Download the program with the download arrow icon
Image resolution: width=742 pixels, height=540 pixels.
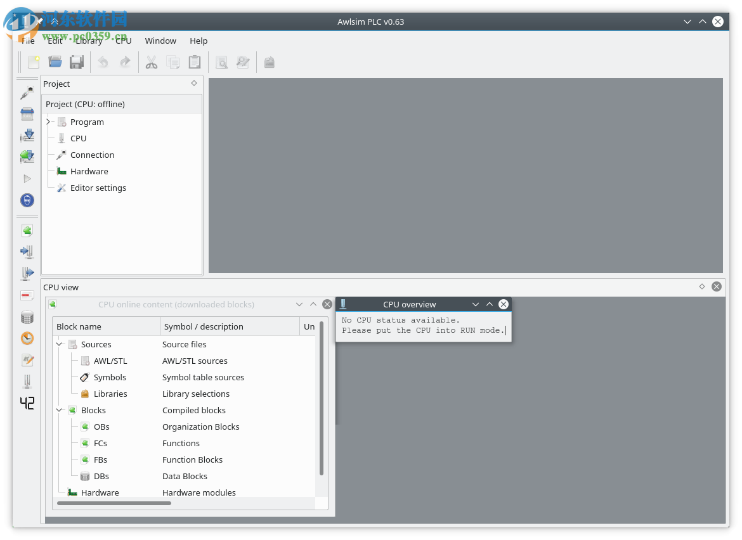27,135
